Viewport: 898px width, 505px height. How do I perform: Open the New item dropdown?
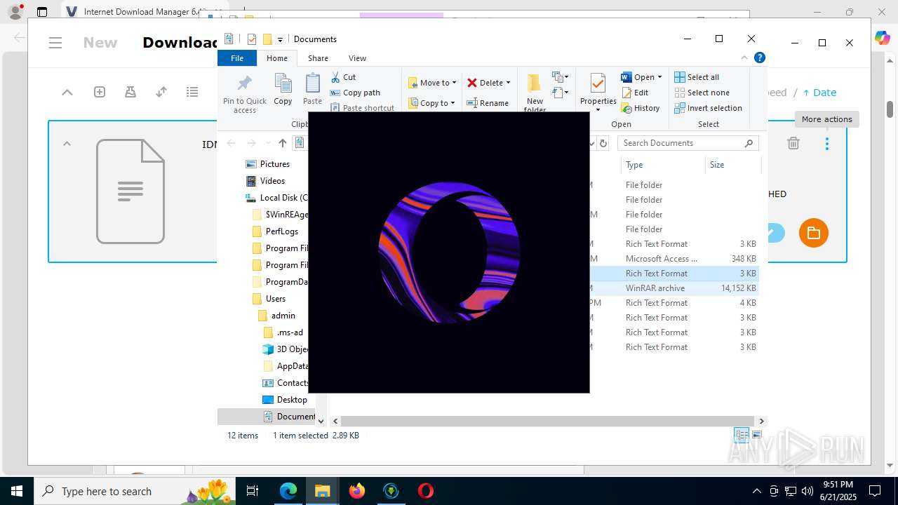561,77
